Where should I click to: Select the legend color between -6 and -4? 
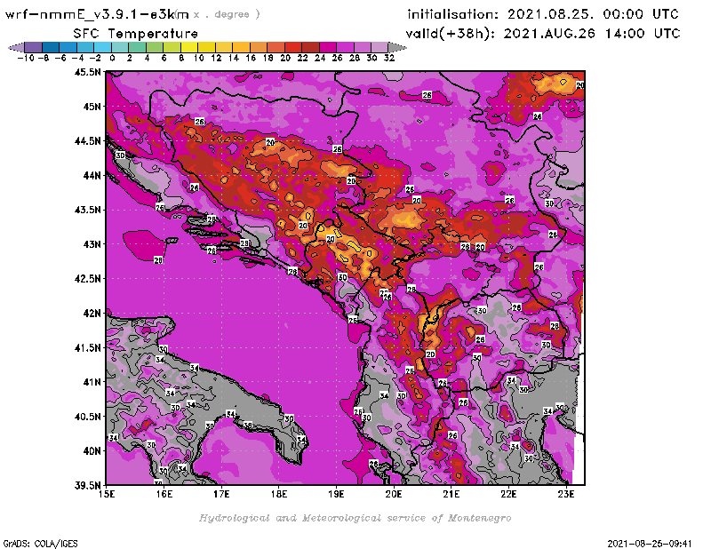tap(68, 47)
